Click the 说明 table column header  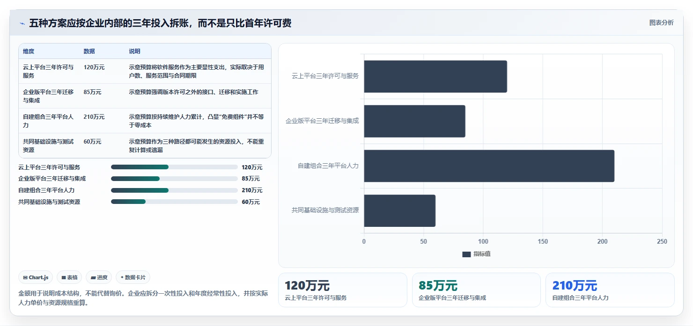point(134,51)
